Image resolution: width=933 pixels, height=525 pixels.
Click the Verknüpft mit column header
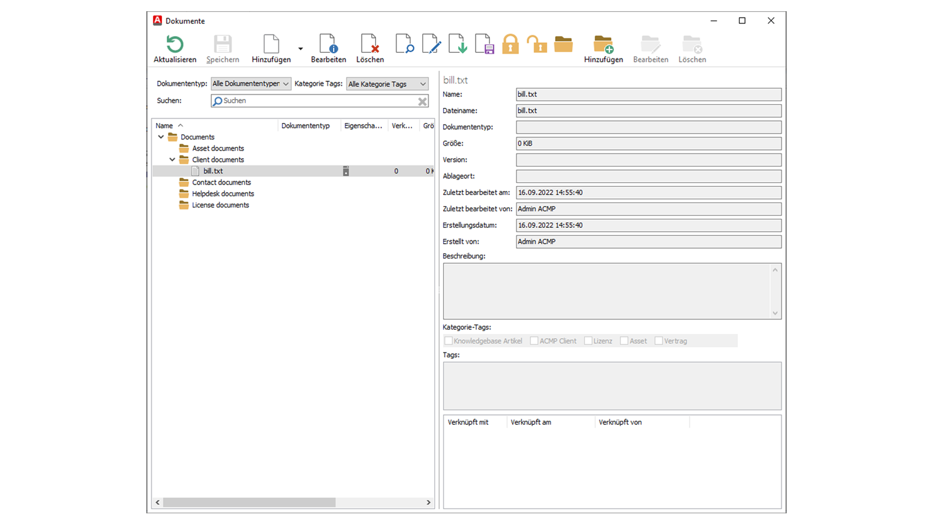tap(475, 422)
